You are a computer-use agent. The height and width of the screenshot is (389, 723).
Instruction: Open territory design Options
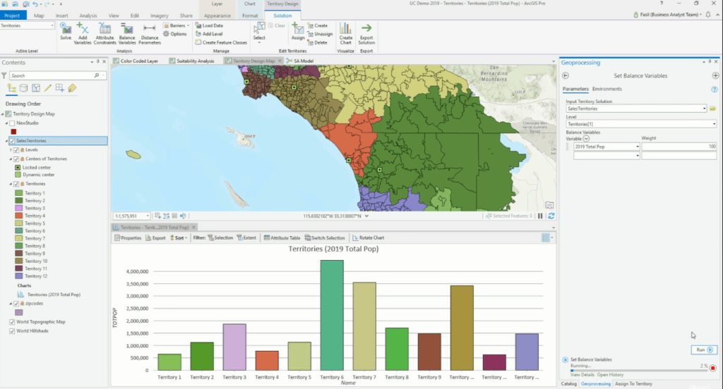click(175, 34)
